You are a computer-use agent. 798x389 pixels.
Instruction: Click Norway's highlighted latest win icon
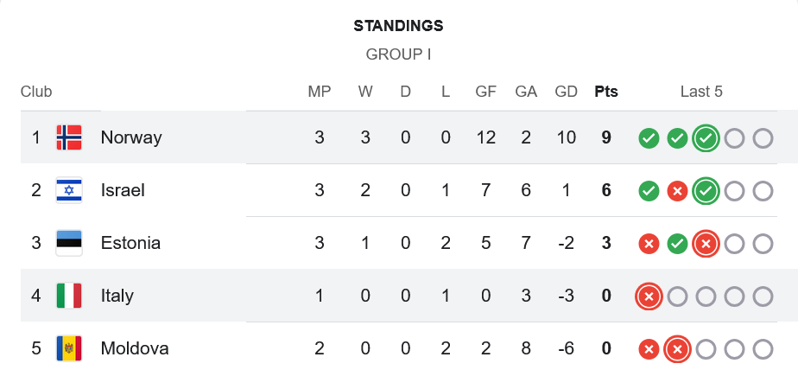coord(706,137)
